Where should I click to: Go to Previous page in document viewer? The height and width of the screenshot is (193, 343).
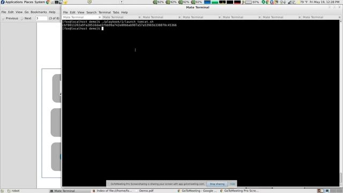[10, 18]
